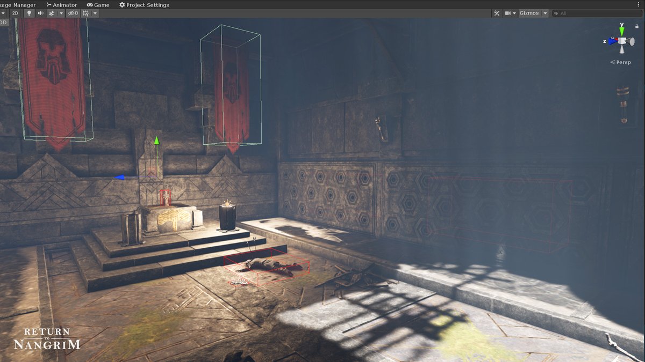
Task: Click the gizmo center cube
Action: point(622,41)
